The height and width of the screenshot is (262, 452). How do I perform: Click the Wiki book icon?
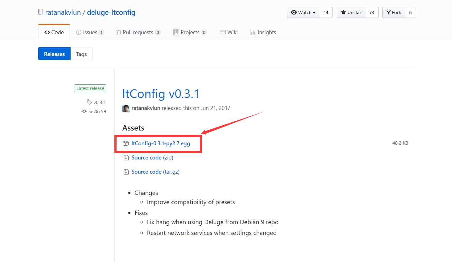pyautogui.click(x=223, y=32)
